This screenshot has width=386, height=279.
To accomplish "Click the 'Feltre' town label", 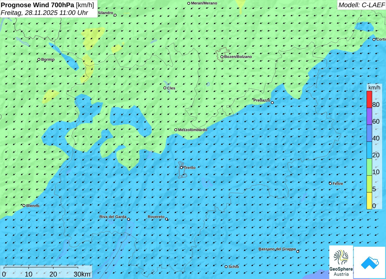I will [338, 184].
